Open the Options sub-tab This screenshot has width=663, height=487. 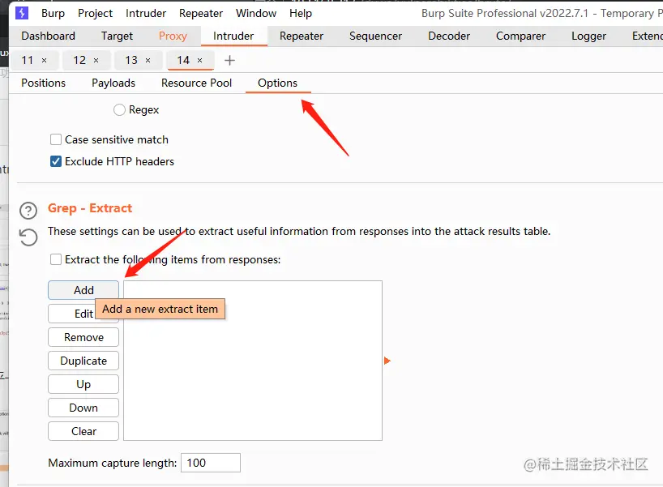point(277,83)
